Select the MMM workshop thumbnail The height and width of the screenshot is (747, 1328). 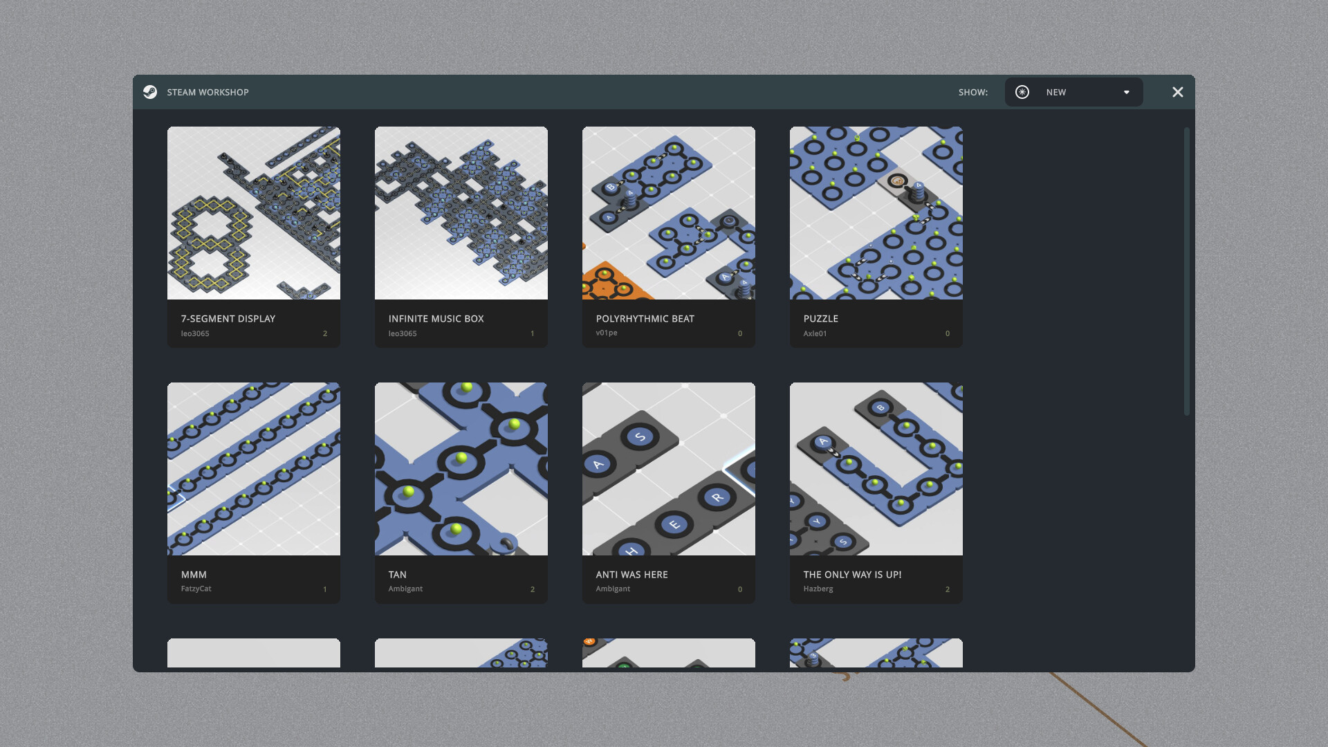point(254,469)
